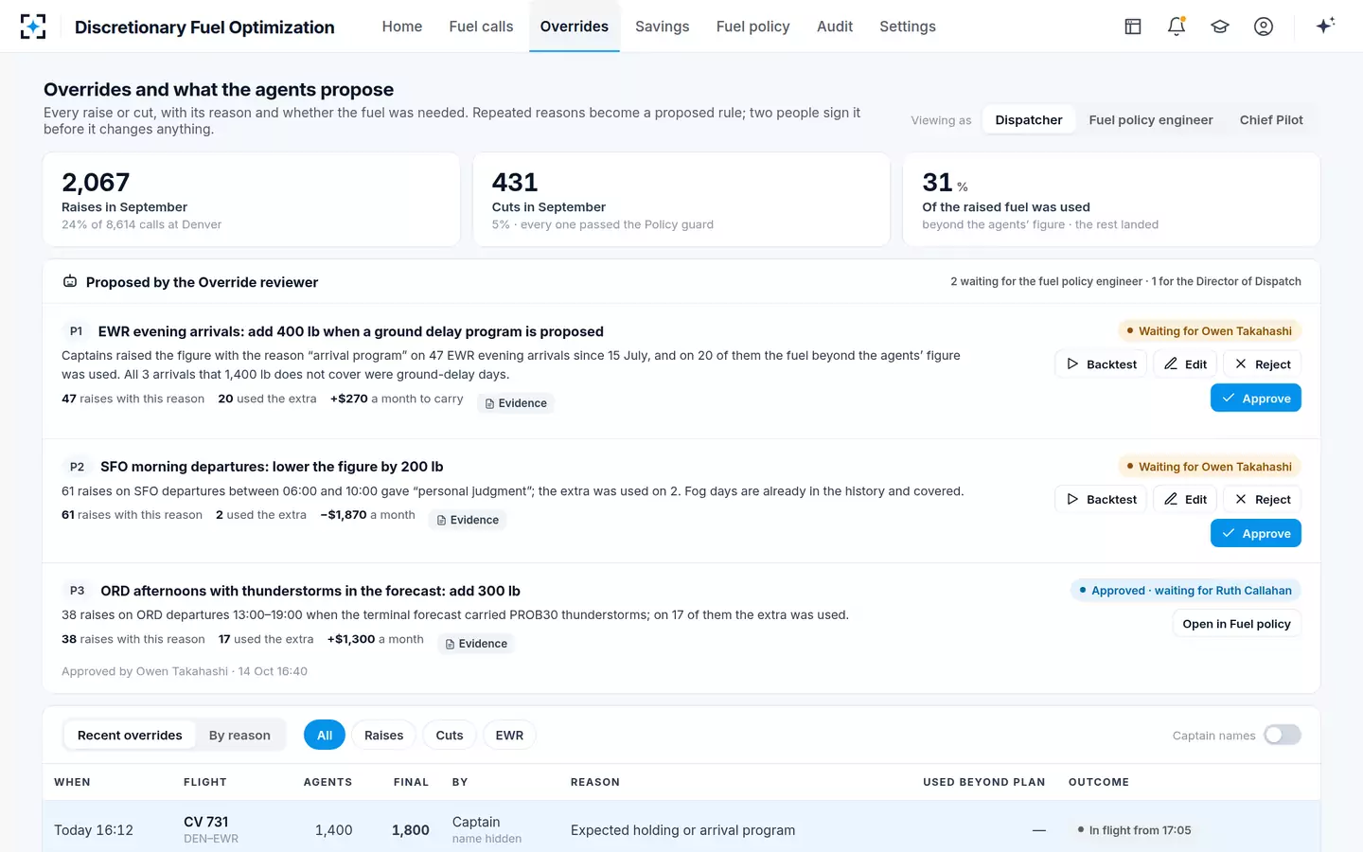1363x852 pixels.
Task: Filter overrides by Raises
Action: click(x=383, y=736)
